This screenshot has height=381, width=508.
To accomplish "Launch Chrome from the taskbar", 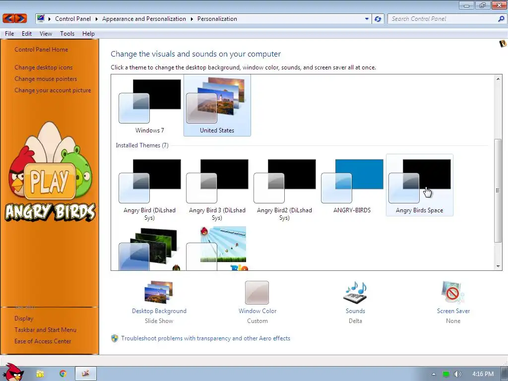I will (x=63, y=374).
